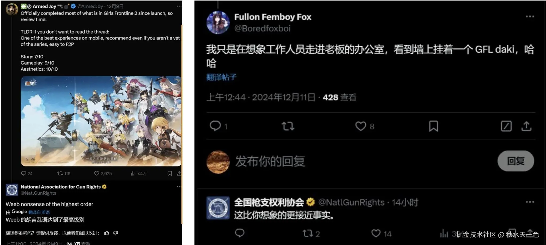Click the thumbs down translation feedback icon
546x245 pixels.
click(116, 233)
